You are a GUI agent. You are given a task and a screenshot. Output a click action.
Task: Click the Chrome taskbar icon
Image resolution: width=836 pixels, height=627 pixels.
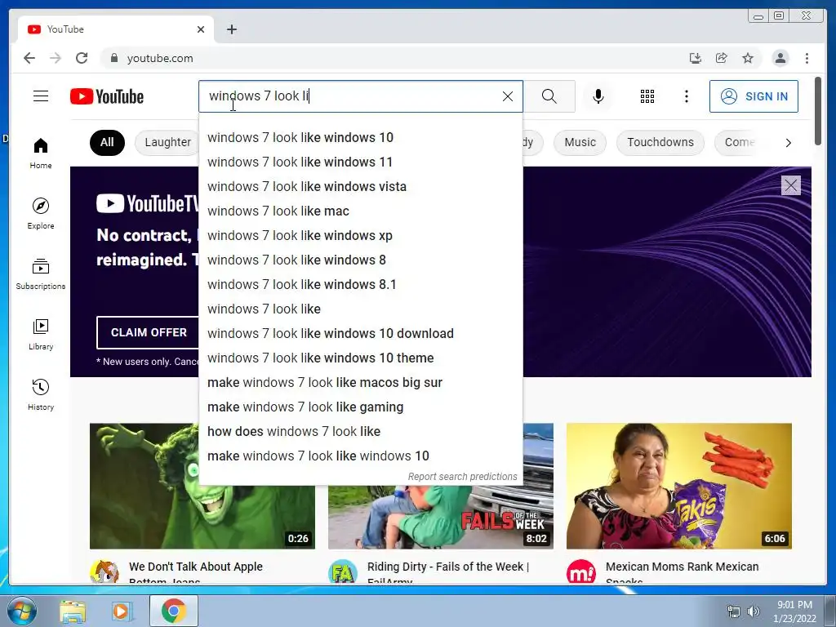pyautogui.click(x=173, y=611)
